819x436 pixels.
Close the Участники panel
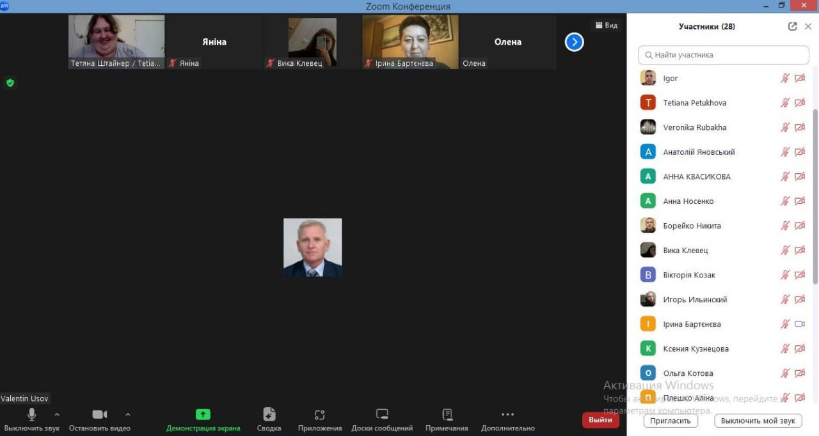(x=808, y=26)
